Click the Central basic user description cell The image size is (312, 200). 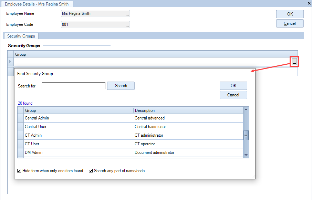tap(188, 127)
